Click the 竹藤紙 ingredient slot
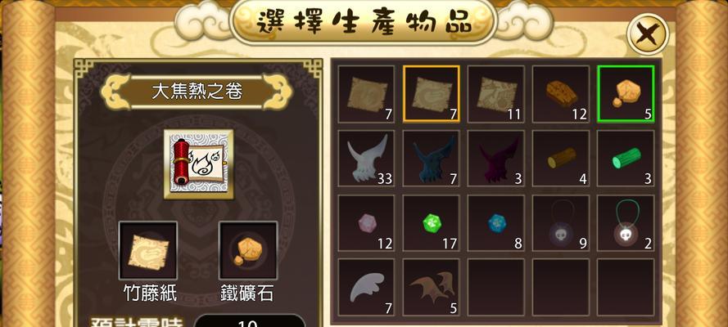The image size is (728, 327). click(148, 250)
